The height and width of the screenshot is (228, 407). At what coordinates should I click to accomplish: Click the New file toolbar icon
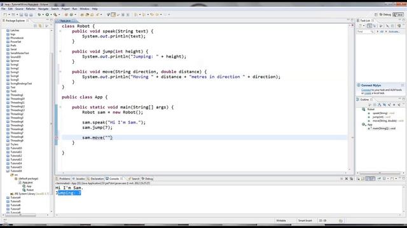pos(5,15)
